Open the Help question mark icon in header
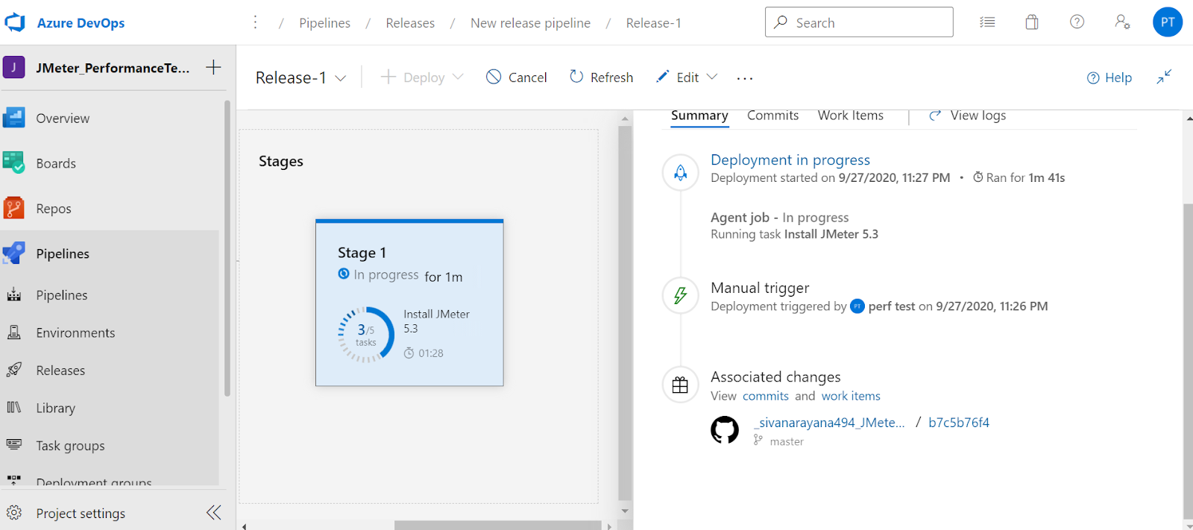This screenshot has height=530, width=1193. pos(1077,22)
